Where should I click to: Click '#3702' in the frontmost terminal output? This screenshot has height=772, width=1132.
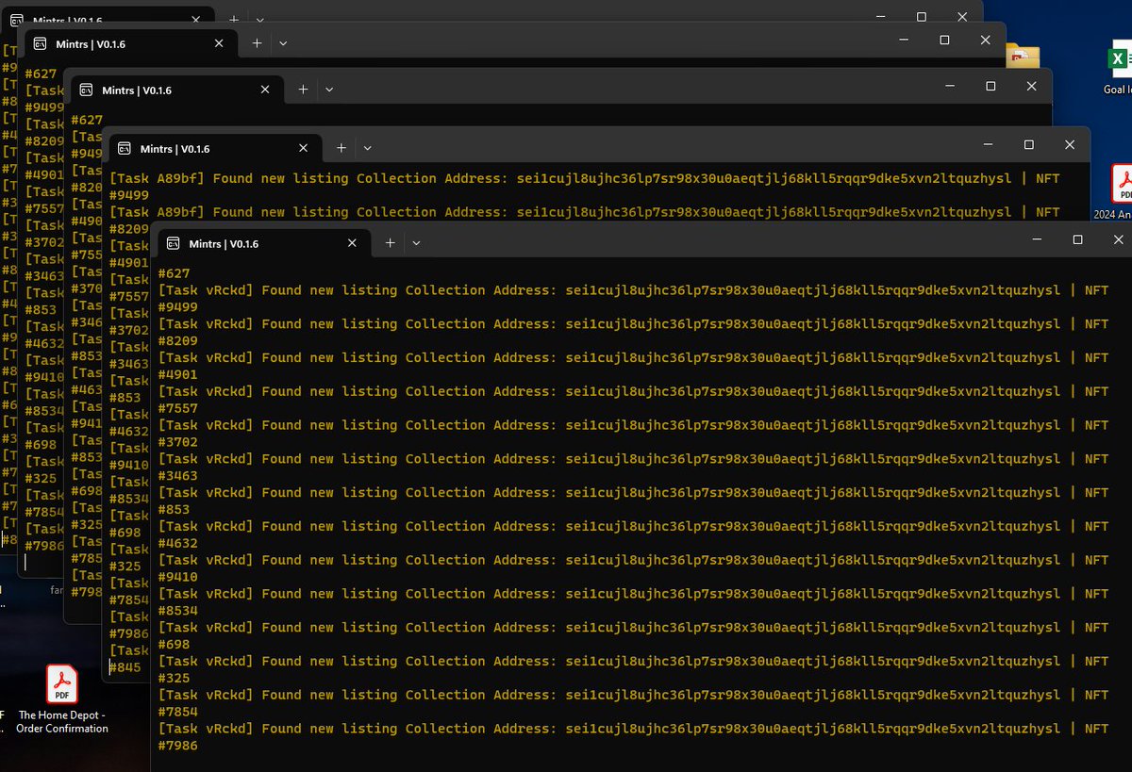(177, 442)
